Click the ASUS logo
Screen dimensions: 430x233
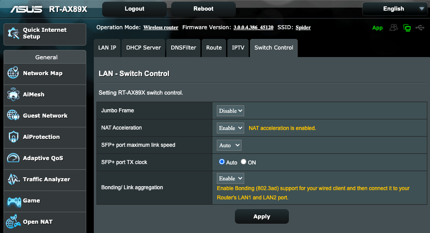tap(27, 9)
